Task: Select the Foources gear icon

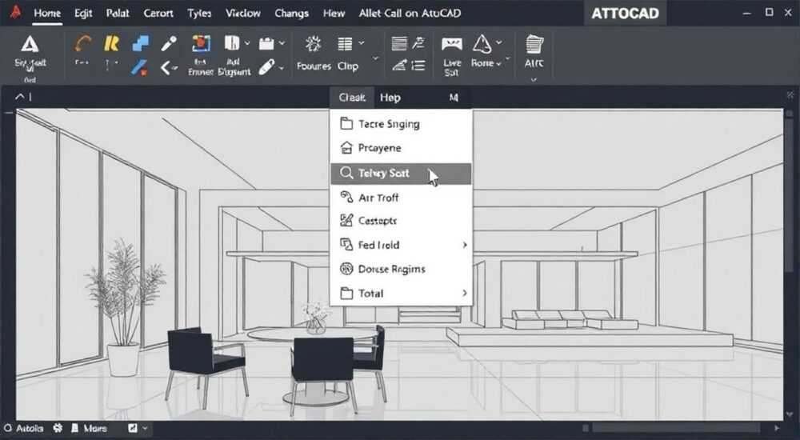Action: [313, 44]
